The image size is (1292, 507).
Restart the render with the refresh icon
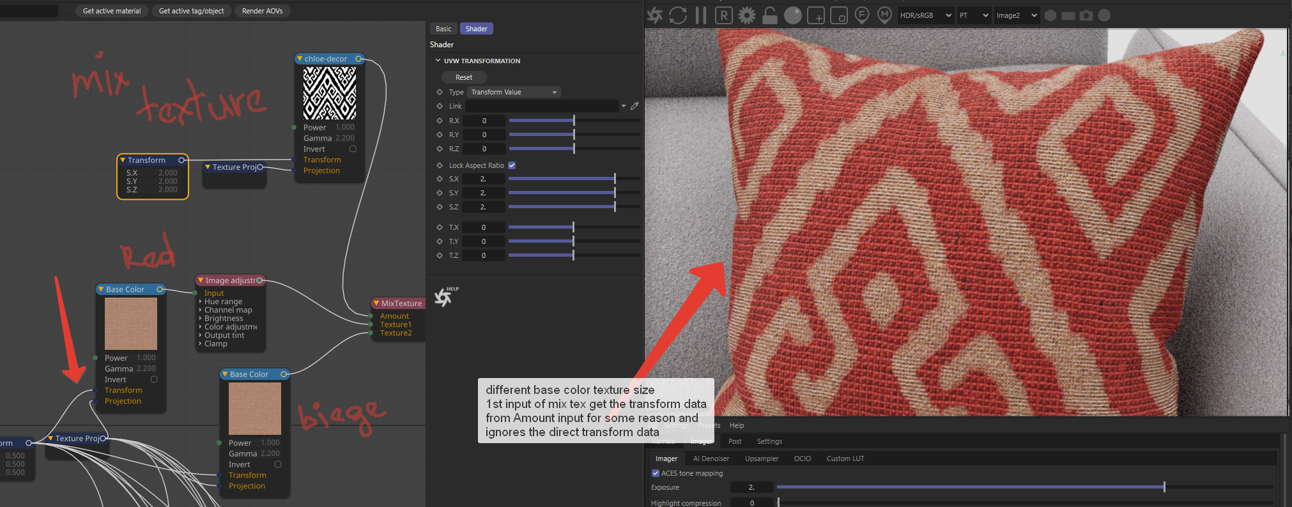coord(678,15)
